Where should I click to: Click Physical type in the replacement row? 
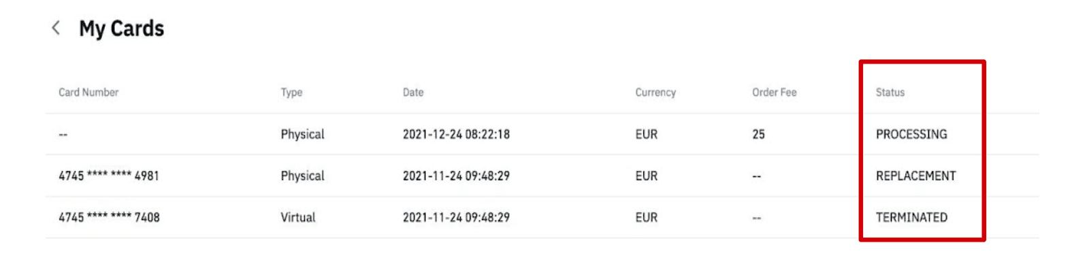(302, 176)
